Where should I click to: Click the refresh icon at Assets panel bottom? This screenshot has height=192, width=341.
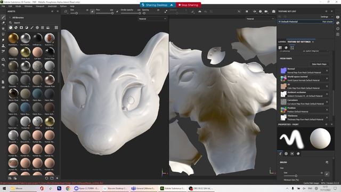[46, 178]
